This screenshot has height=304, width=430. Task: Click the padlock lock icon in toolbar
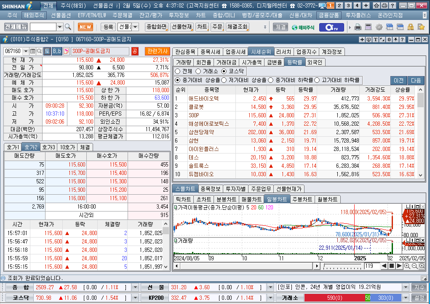(x=411, y=27)
